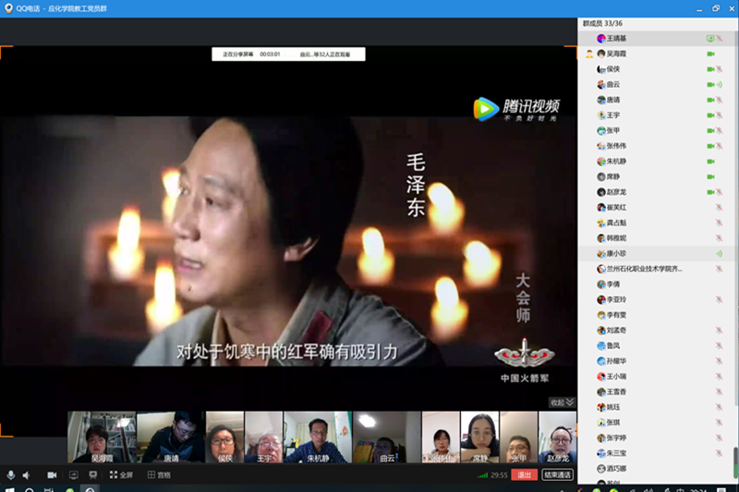Click 王靖基's screen sharing status icon
The image size is (739, 492).
[x=709, y=39]
